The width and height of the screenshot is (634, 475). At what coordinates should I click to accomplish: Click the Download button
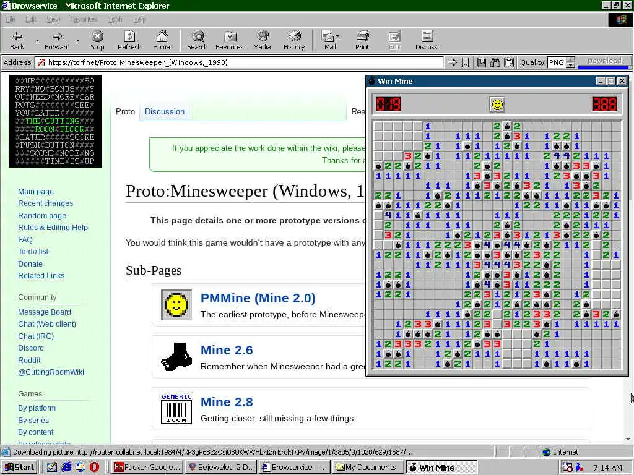coord(604,61)
